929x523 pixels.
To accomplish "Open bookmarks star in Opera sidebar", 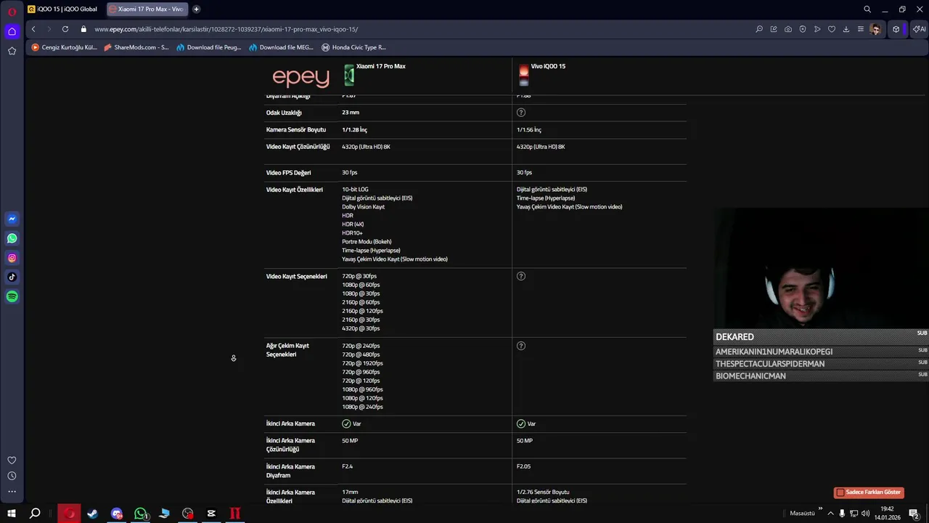I will pos(12,51).
